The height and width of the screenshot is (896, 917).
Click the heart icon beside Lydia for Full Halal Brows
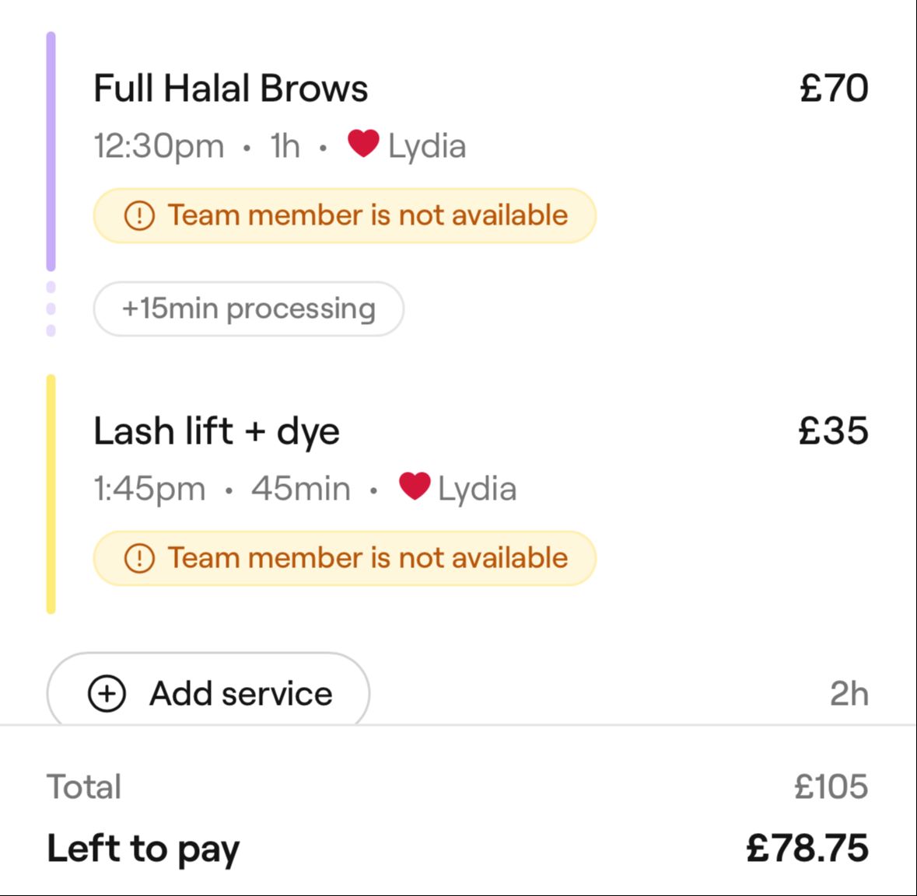(x=362, y=144)
